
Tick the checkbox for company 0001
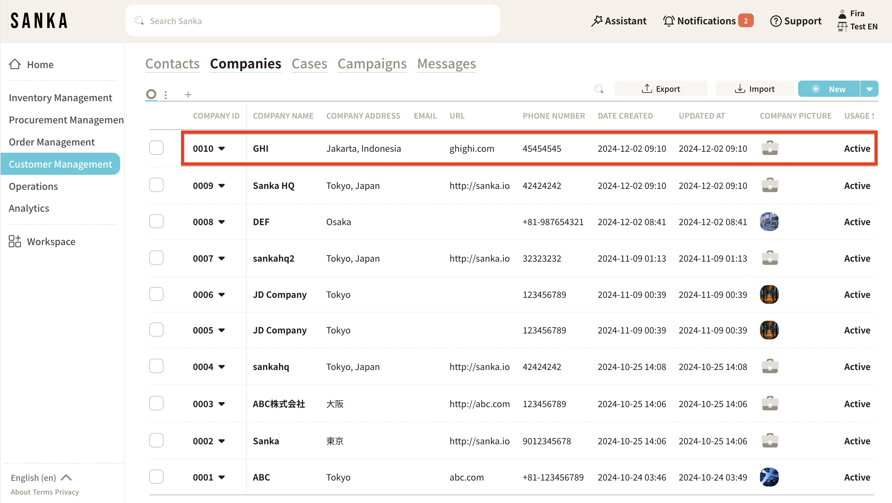coord(156,477)
